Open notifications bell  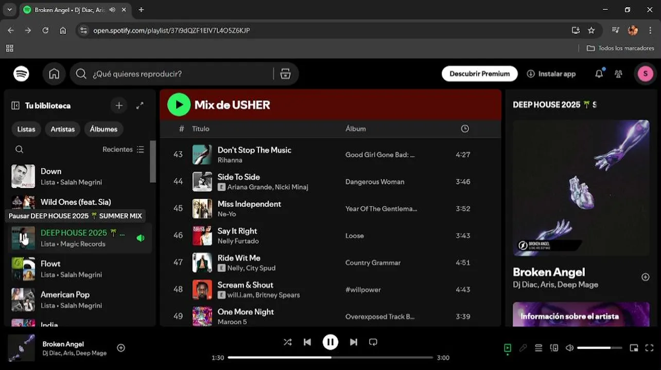(x=599, y=74)
